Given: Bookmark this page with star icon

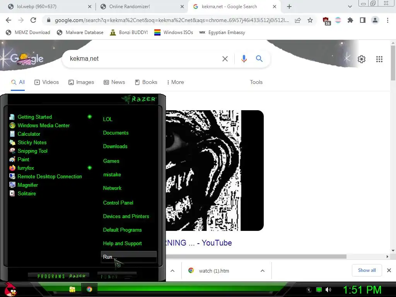Looking at the screenshot, I should [310, 20].
